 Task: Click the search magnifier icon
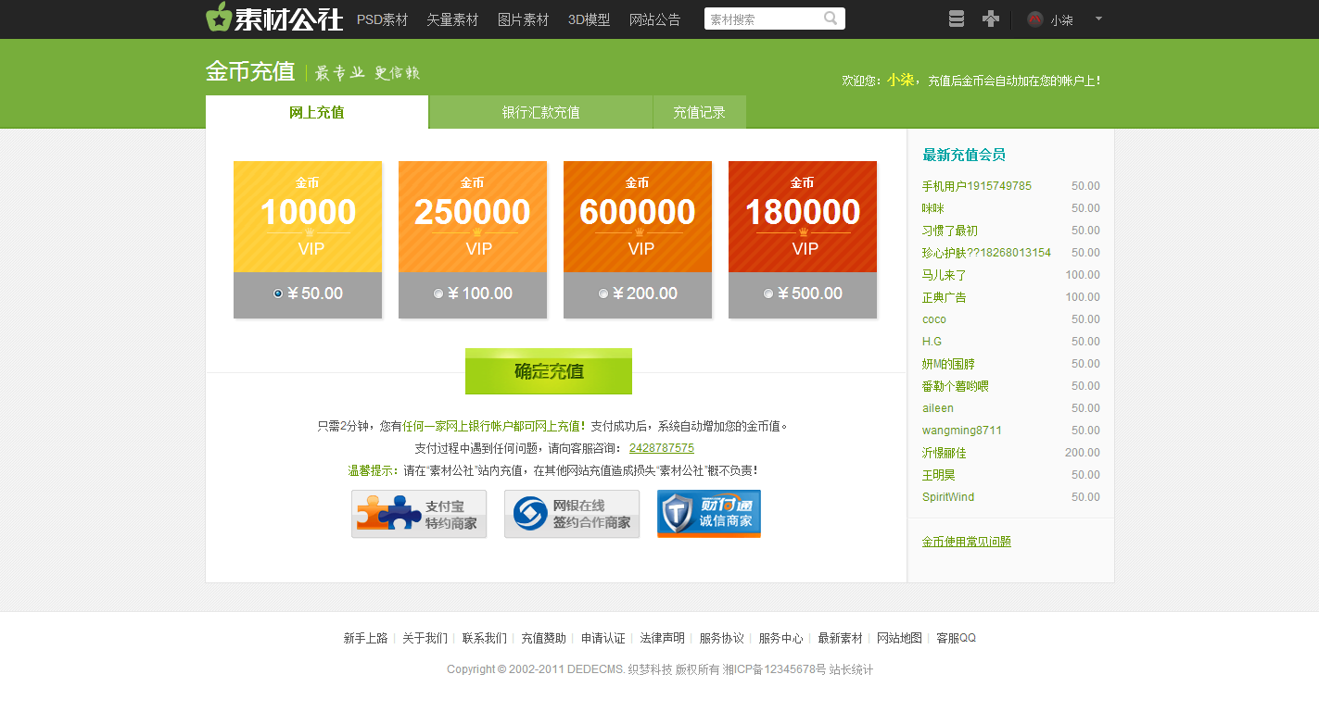[831, 19]
